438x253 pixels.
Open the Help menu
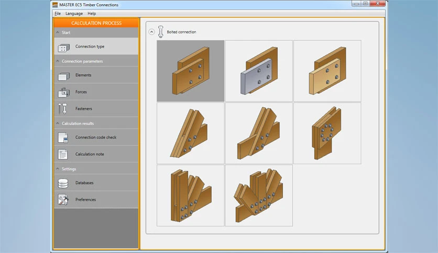[92, 14]
